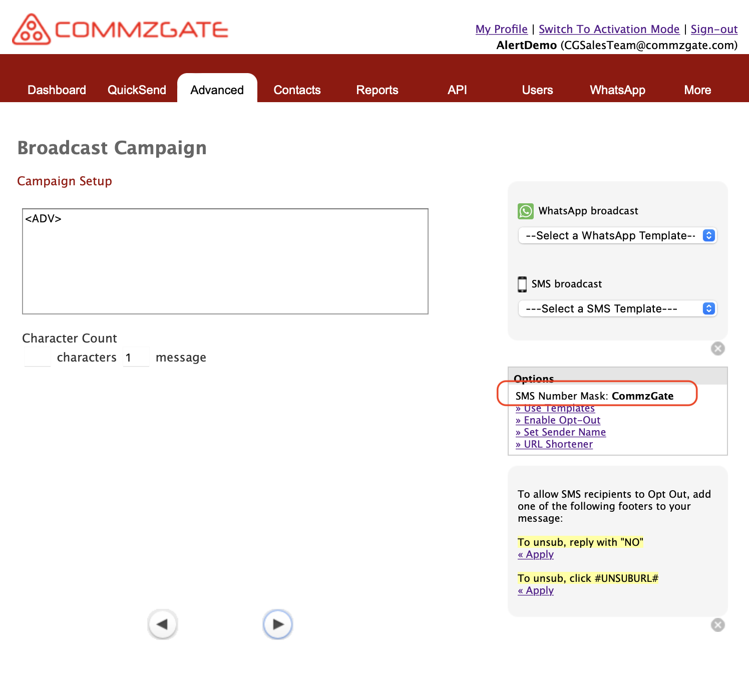Click the WhatsApp broadcast icon

[x=525, y=211]
